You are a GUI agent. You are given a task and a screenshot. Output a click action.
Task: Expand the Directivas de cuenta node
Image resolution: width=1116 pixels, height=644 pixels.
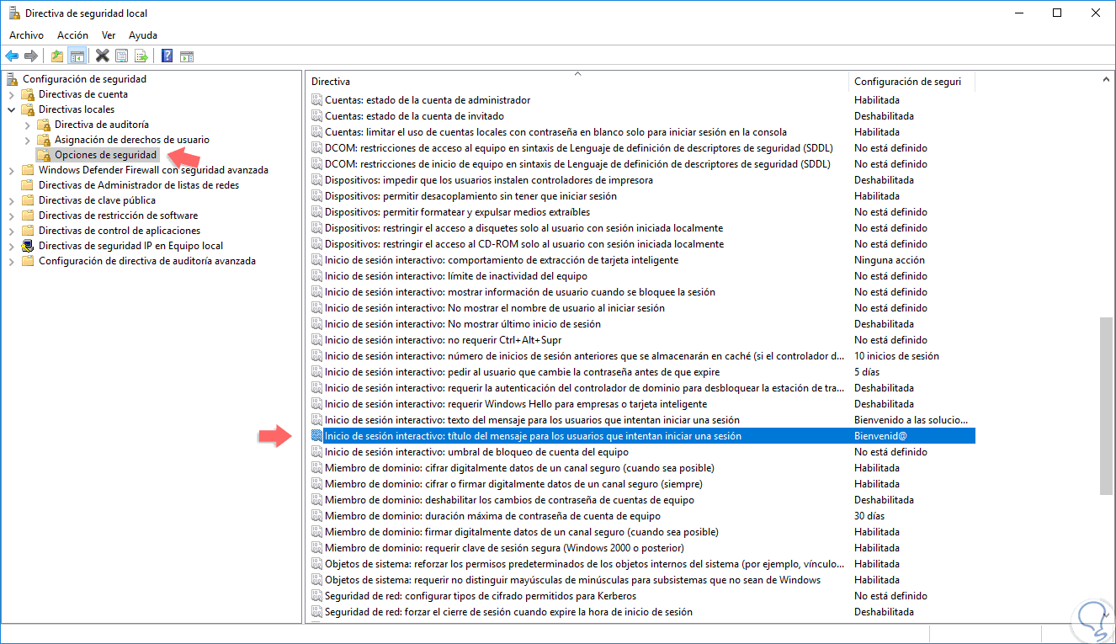(x=11, y=94)
